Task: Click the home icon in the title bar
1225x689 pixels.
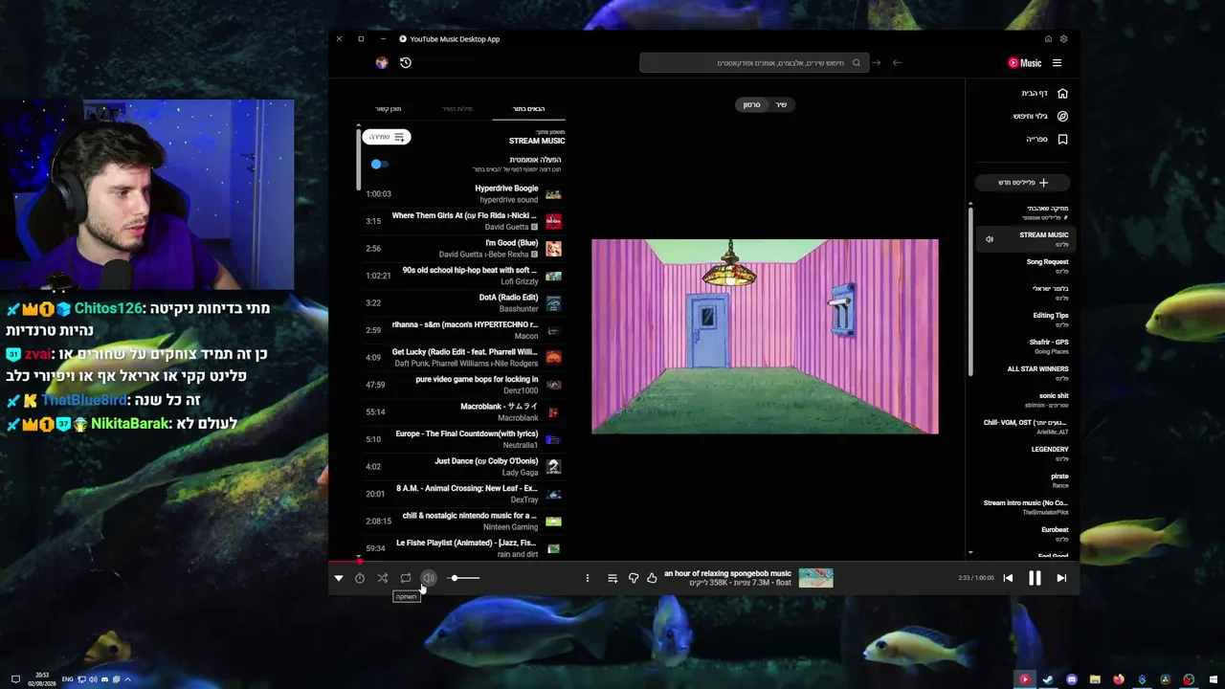Action: click(x=1048, y=39)
